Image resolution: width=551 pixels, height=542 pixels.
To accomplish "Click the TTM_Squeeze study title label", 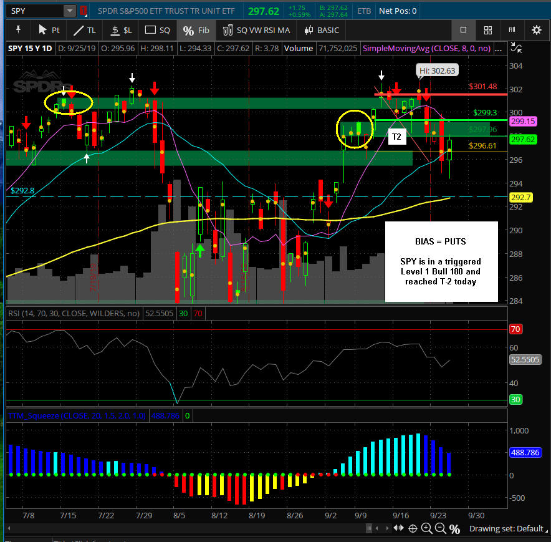I will point(77,416).
